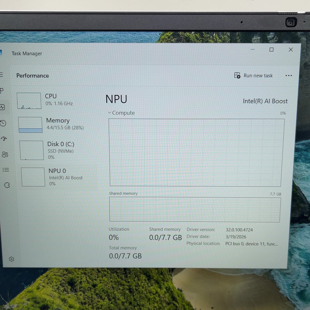Screen dimensions: 310x310
Task: Maximize the Task Manager window
Action: point(271,50)
